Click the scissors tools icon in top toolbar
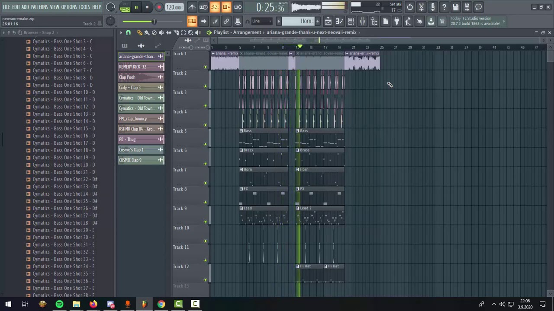Viewport: 554px width, 311px height. pos(421,7)
